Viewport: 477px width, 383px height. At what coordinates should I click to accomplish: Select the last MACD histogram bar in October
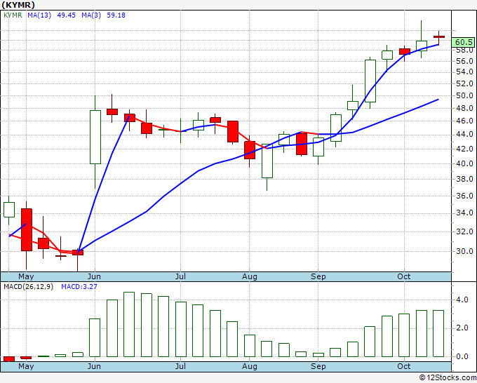point(438,333)
